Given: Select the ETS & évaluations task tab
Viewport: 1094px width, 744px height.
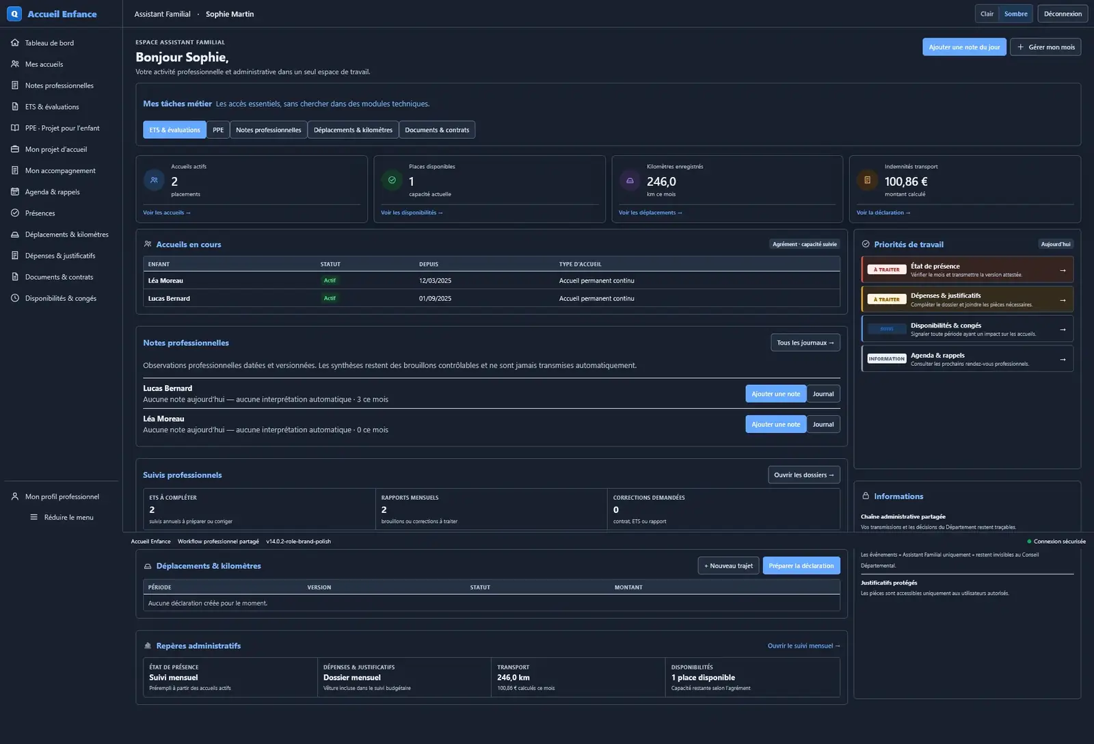Looking at the screenshot, I should [x=174, y=130].
